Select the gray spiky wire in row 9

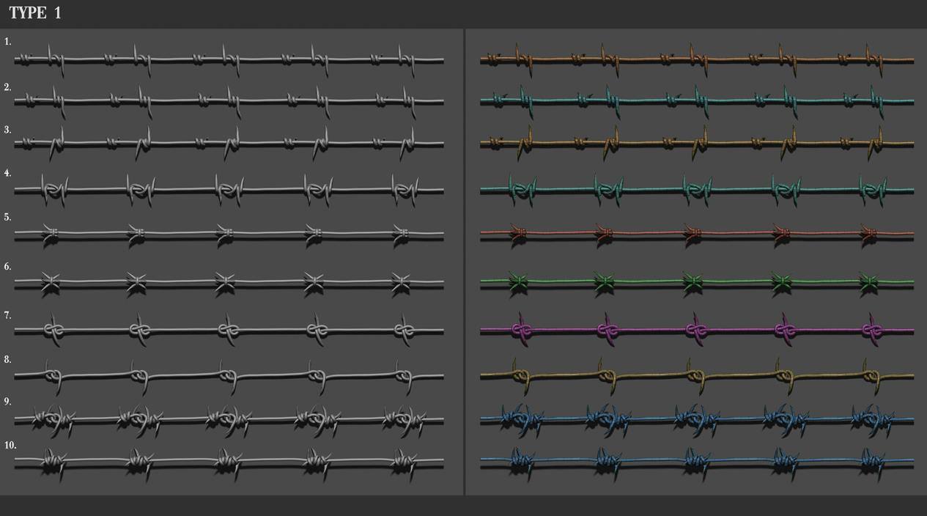coord(229,420)
